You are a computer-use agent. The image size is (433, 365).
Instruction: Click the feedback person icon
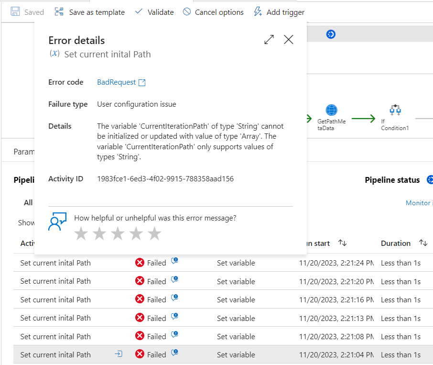tap(57, 221)
